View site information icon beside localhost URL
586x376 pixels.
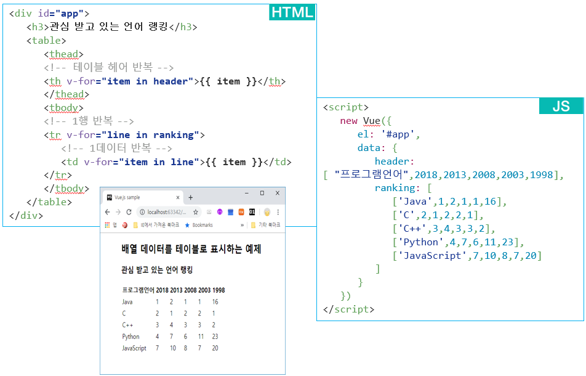tap(142, 212)
